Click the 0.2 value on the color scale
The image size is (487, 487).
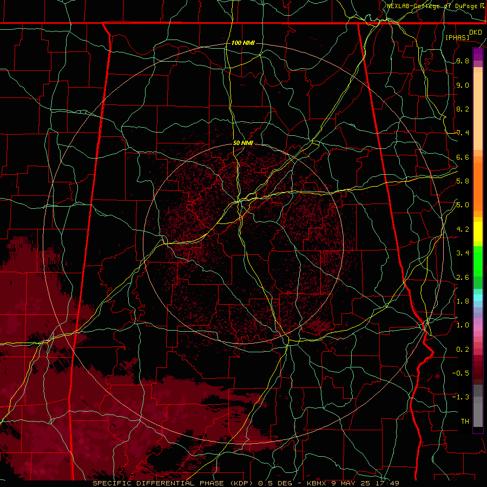pos(463,350)
